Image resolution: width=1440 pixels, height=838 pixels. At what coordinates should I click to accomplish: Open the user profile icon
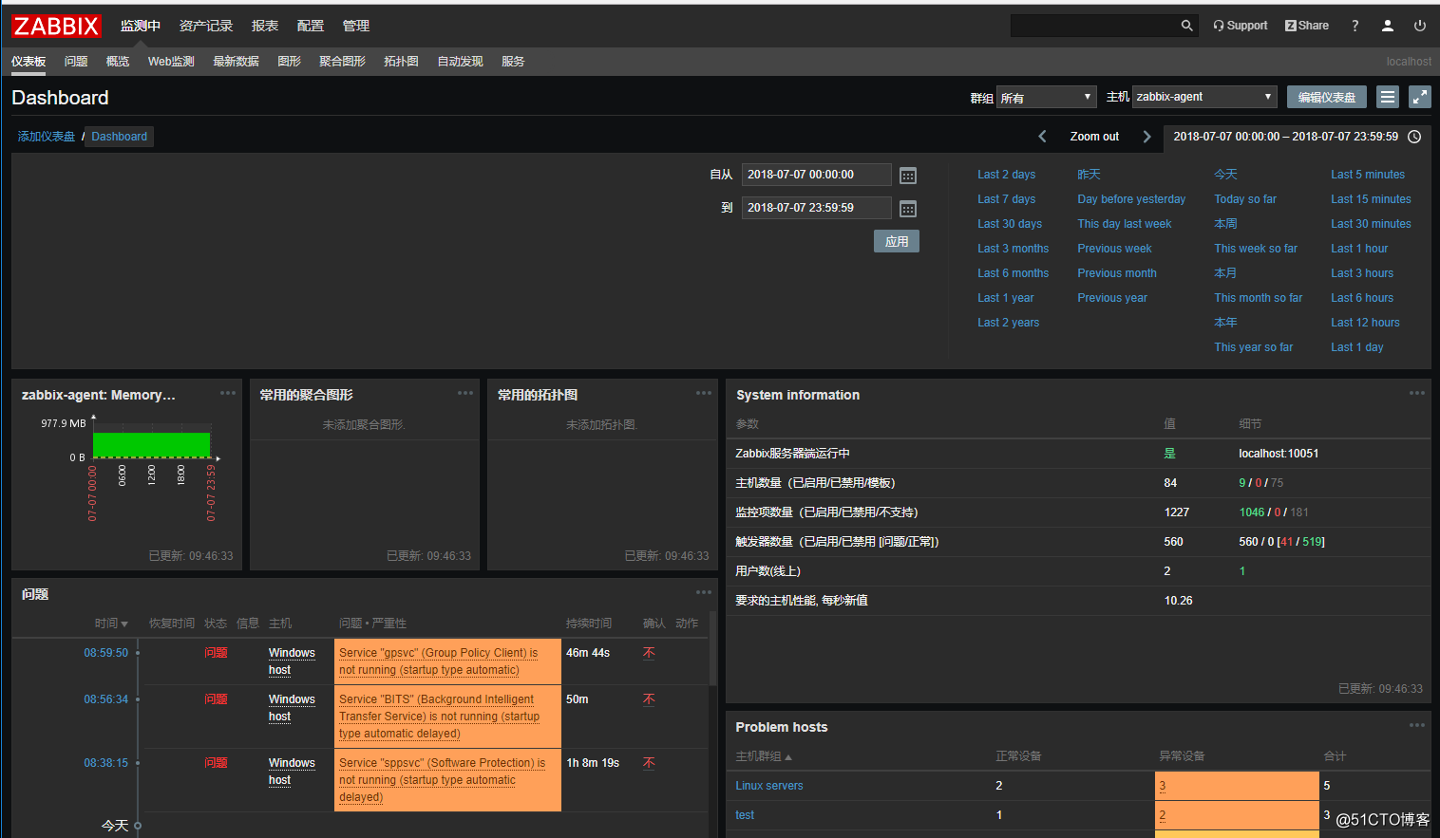1388,26
